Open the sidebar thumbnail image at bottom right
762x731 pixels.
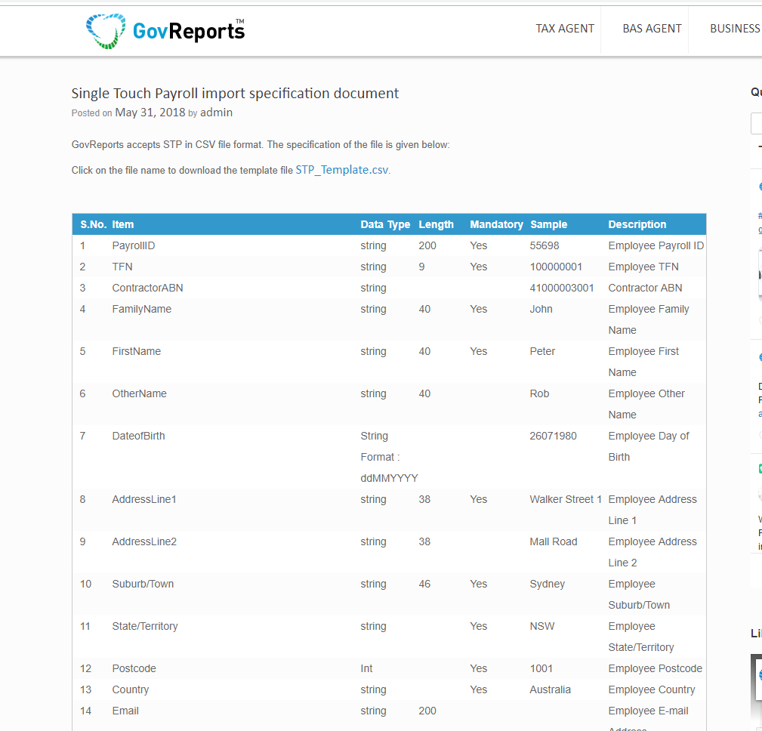pos(756,687)
